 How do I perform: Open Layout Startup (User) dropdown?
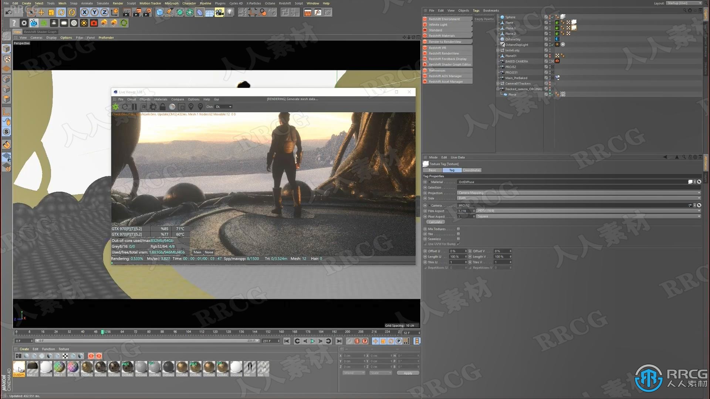[684, 3]
